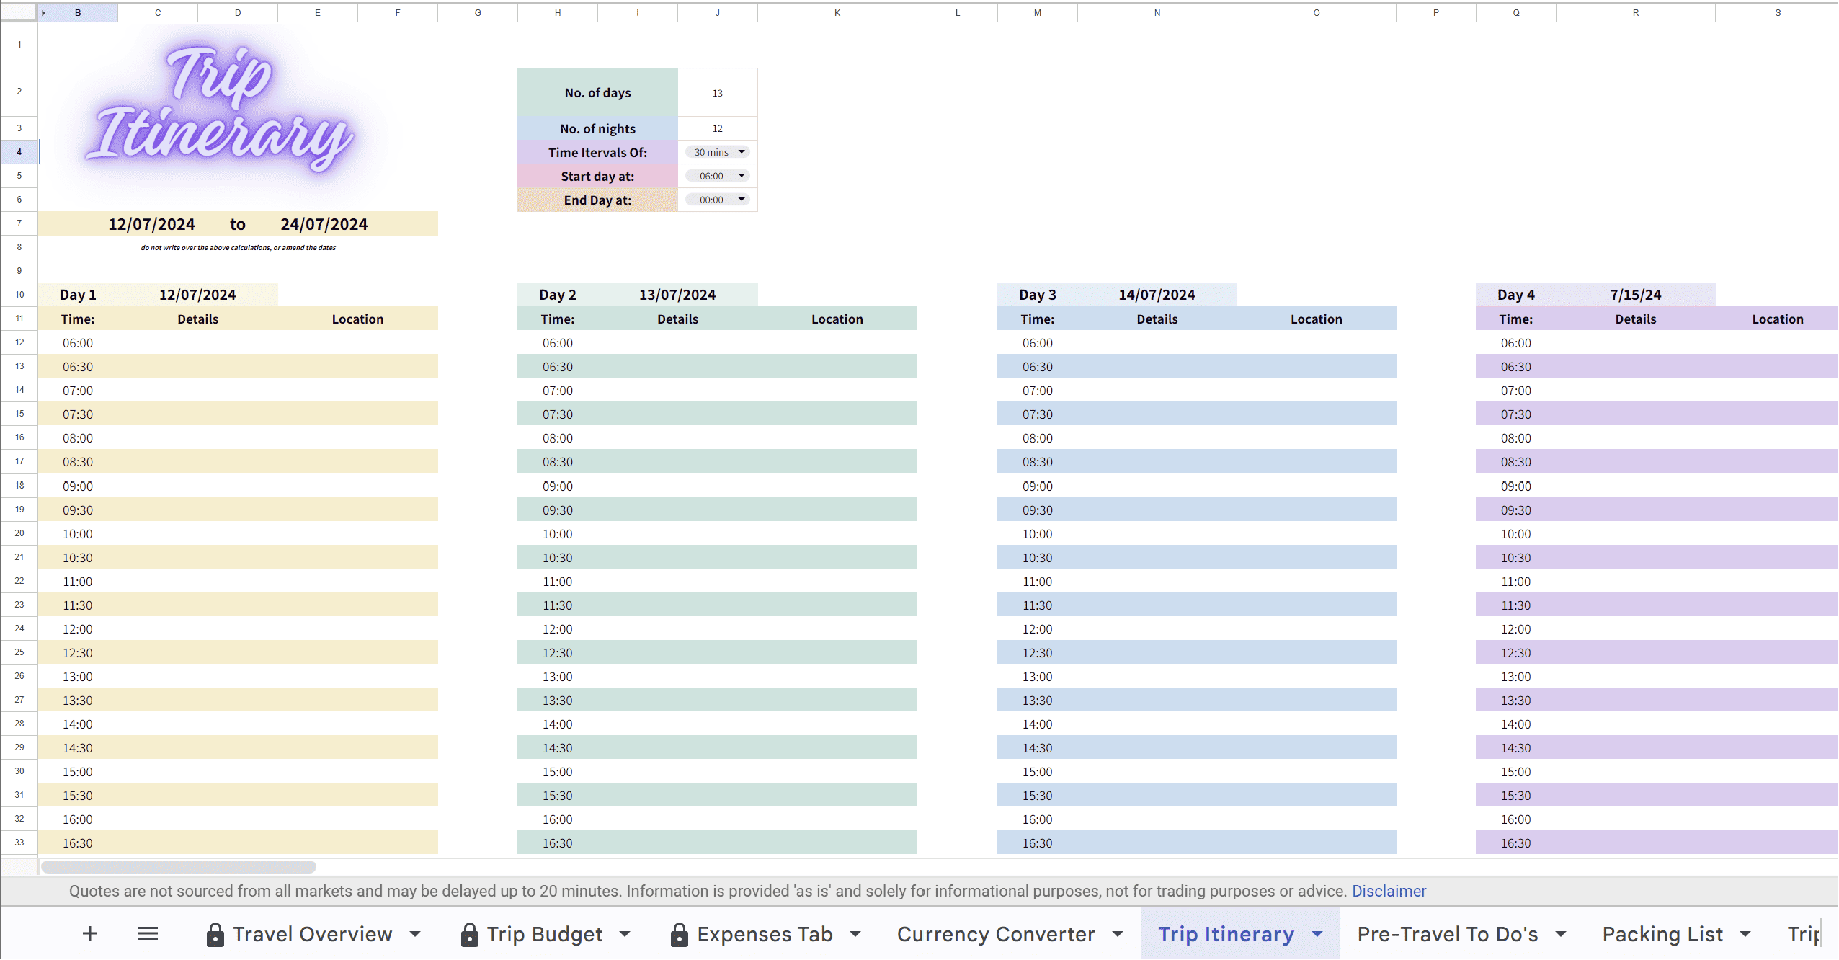Select the column K header

click(837, 13)
